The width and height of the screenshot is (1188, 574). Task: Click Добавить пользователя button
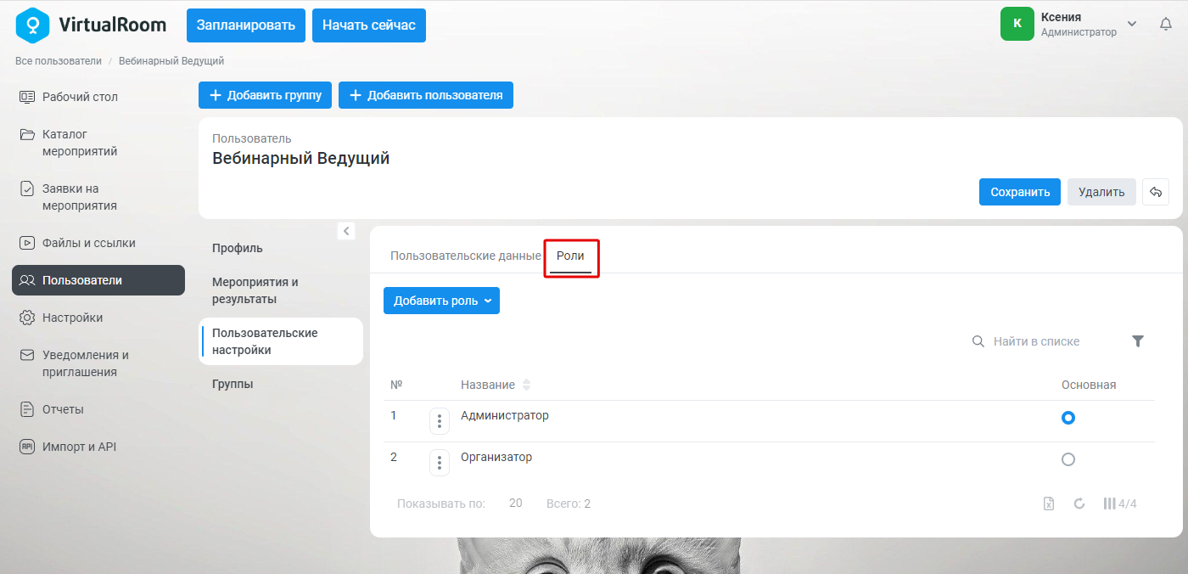pyautogui.click(x=426, y=95)
